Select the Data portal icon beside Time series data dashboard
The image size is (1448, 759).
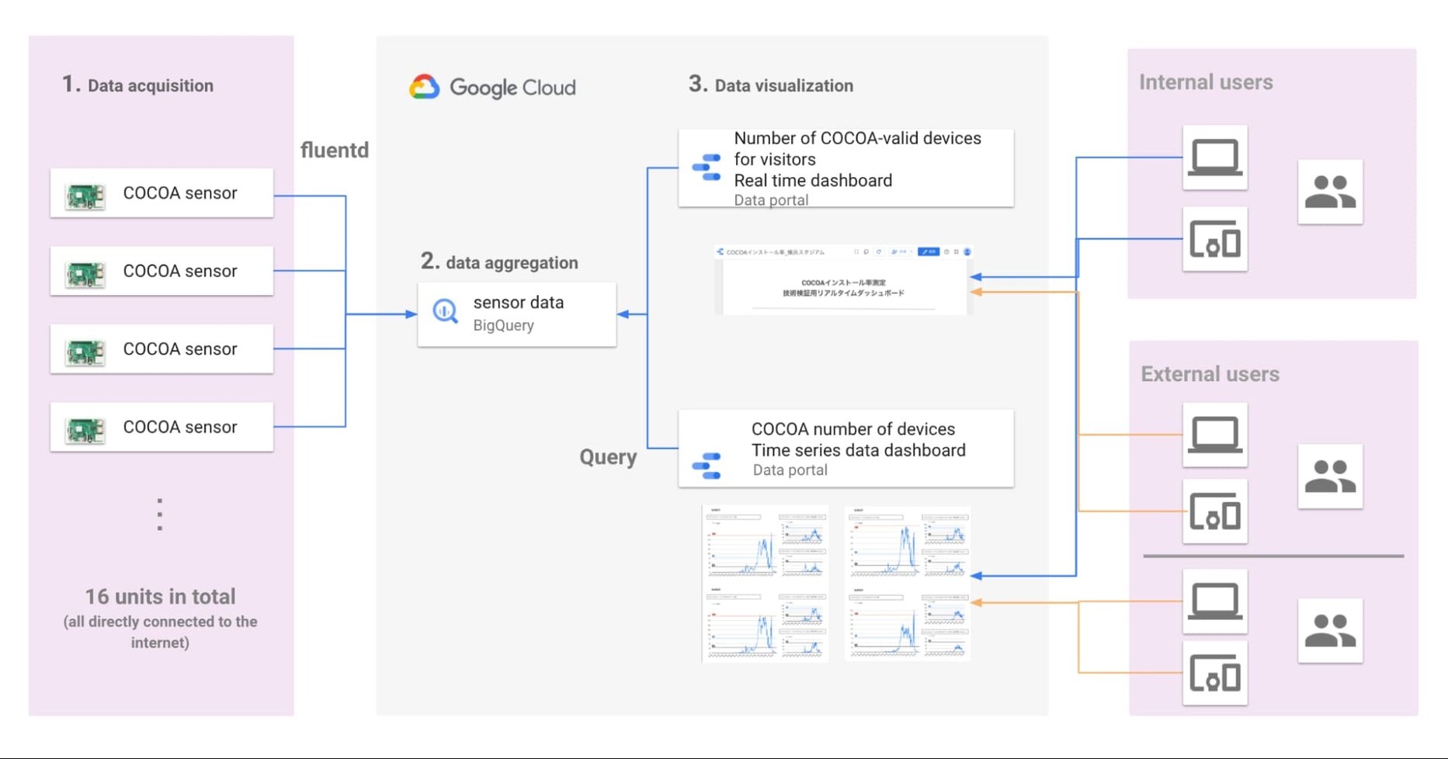(707, 466)
